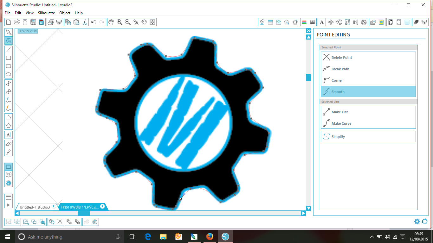This screenshot has height=243, width=433.
Task: Open the Edit menu
Action: (18, 13)
